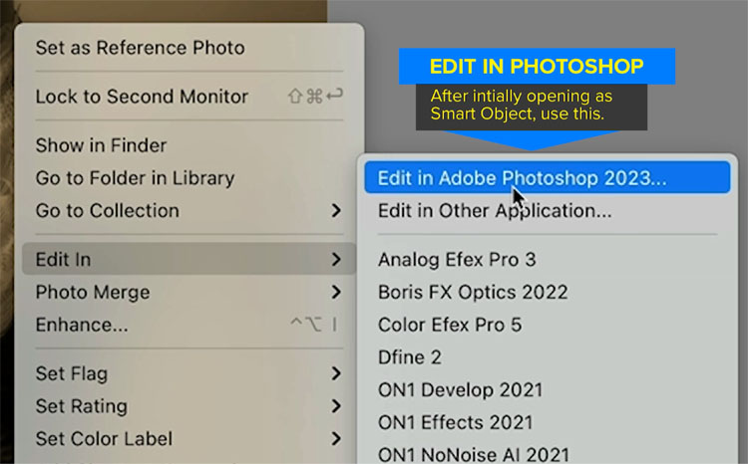This screenshot has height=464, width=748.
Task: Select Set as Reference Photo
Action: pos(188,48)
